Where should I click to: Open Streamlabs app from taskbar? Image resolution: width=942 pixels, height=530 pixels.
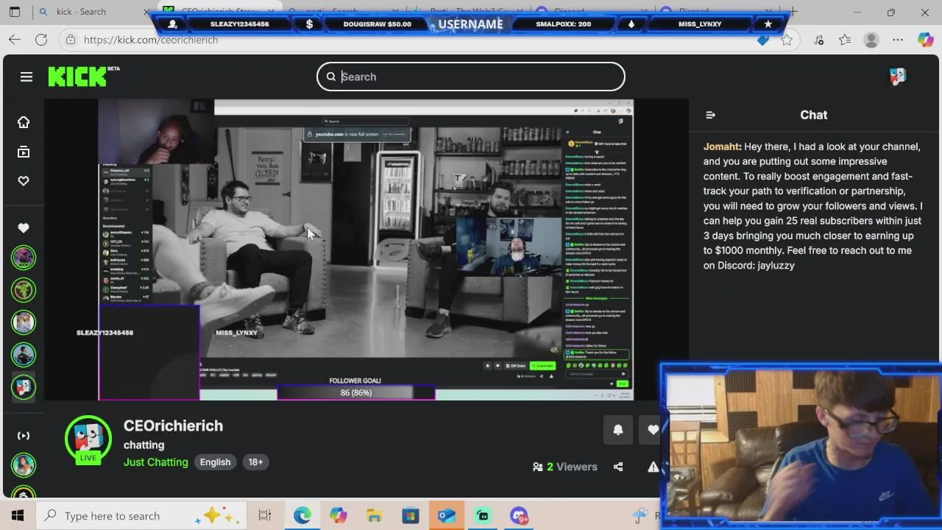click(x=483, y=515)
